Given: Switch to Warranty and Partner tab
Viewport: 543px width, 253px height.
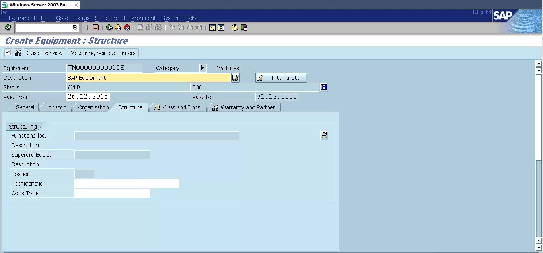Looking at the screenshot, I should click(x=243, y=107).
